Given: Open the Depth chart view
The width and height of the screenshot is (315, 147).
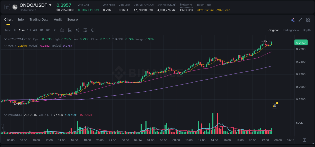Looking at the screenshot, I should (306, 30).
